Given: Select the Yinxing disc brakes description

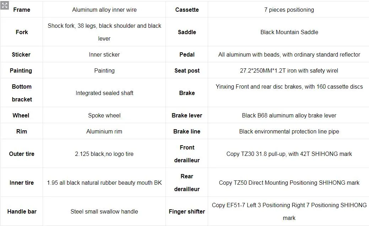Looking at the screenshot, I should (289, 86).
